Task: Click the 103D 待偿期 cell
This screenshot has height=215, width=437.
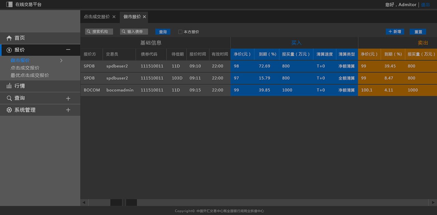Action: pyautogui.click(x=177, y=78)
